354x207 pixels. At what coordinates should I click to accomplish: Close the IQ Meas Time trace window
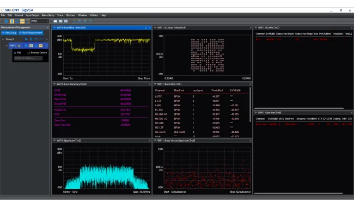coord(250,28)
